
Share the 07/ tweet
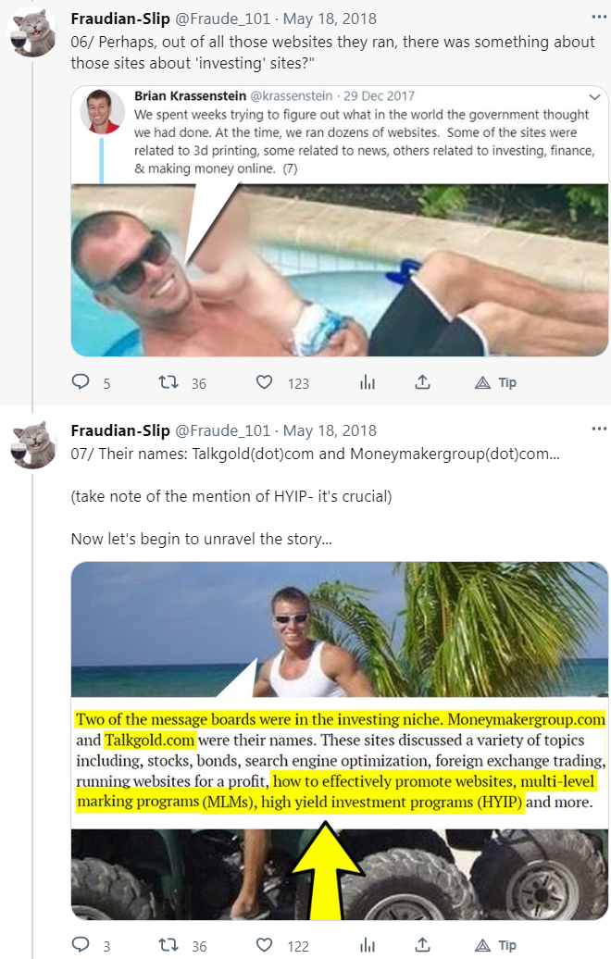422,945
